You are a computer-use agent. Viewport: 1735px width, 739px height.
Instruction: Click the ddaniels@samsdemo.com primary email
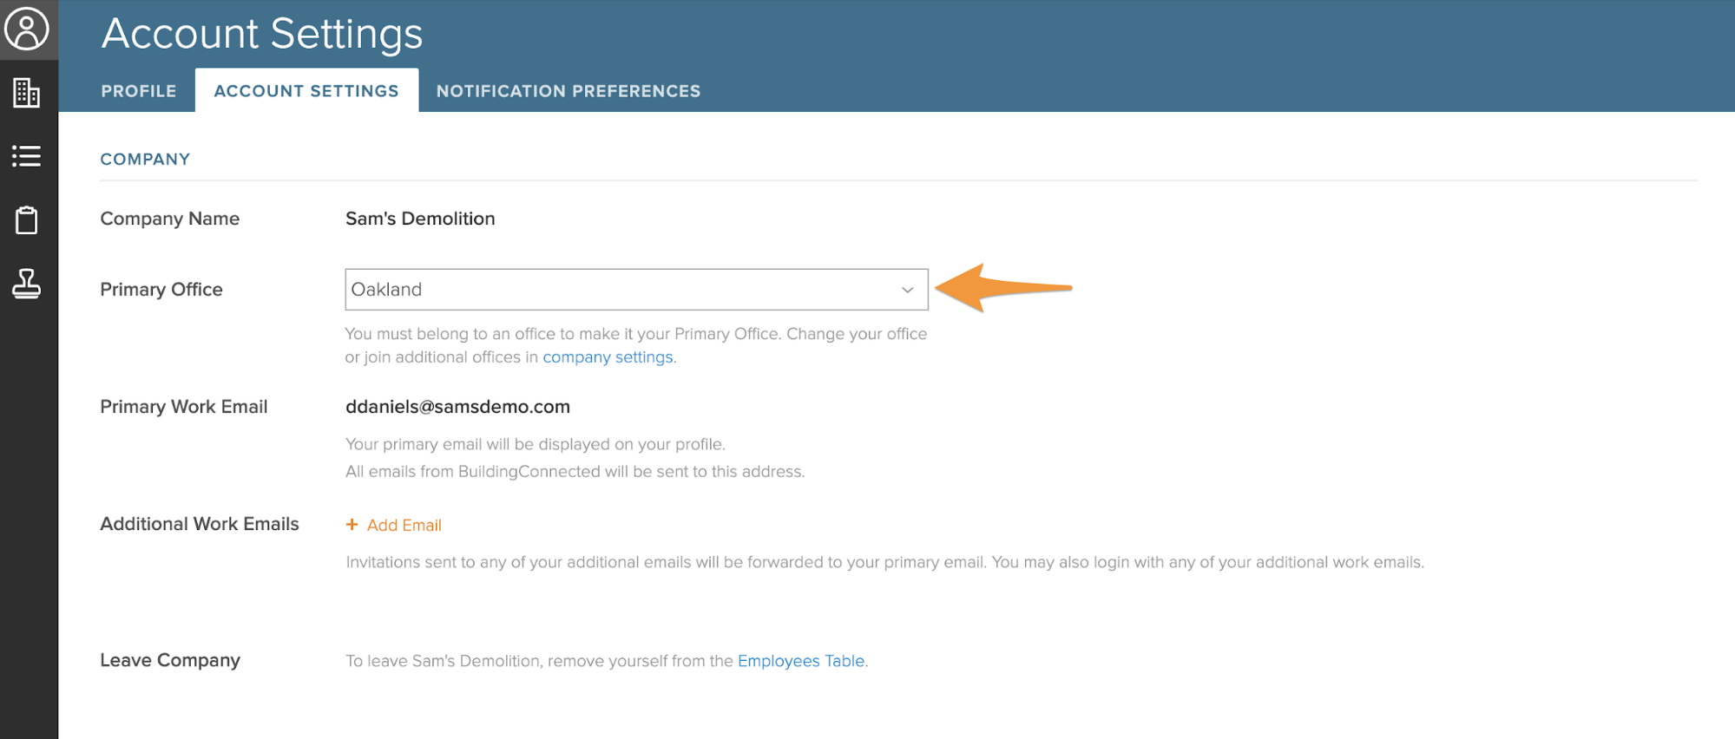click(x=457, y=407)
